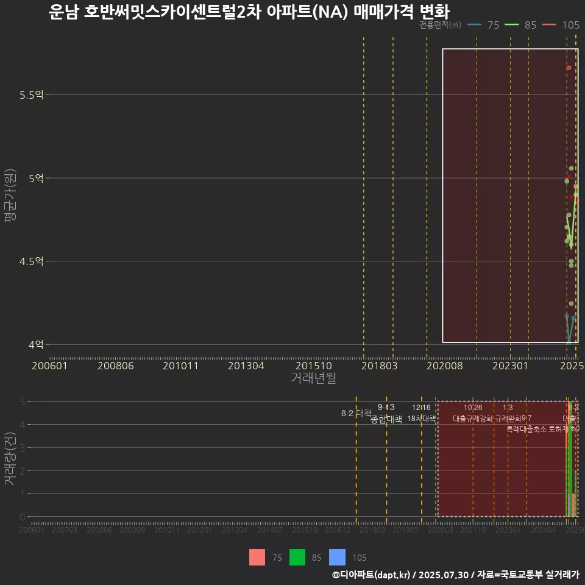Click 200908 on the volume chart axis
Screen dimensions: 585x585
point(132,530)
